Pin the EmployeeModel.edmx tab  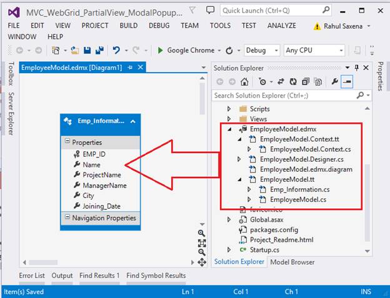tap(130, 67)
